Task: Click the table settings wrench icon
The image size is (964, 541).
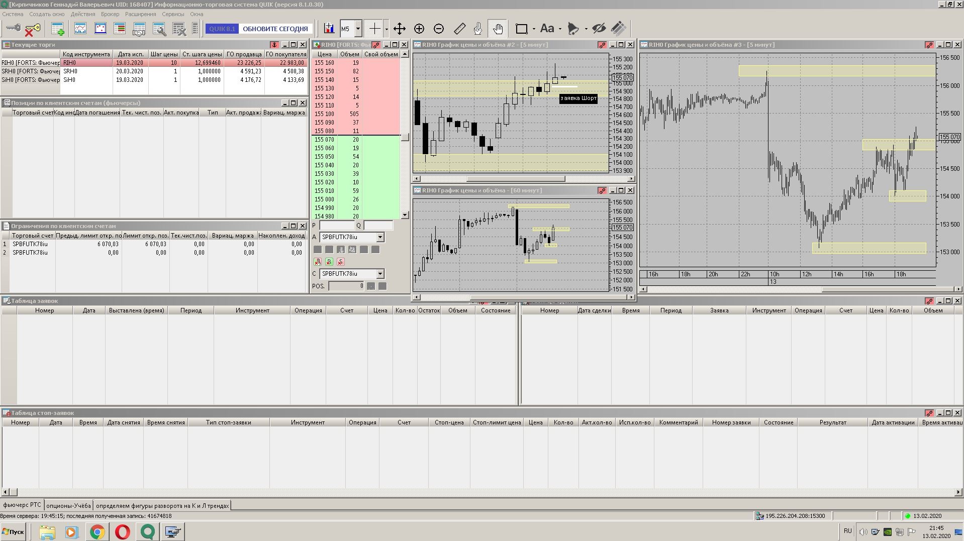Action: coord(159,29)
